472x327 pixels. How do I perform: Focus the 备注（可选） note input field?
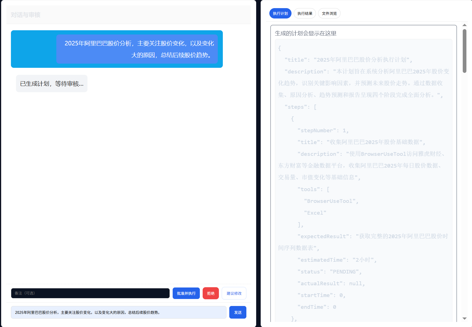(x=90, y=293)
